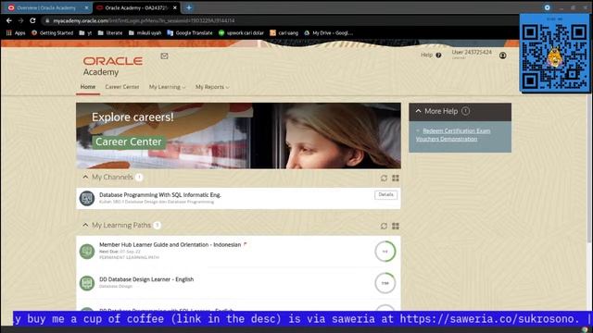The width and height of the screenshot is (593, 333).
Task: Open the My Reports dropdown menu
Action: 212,87
